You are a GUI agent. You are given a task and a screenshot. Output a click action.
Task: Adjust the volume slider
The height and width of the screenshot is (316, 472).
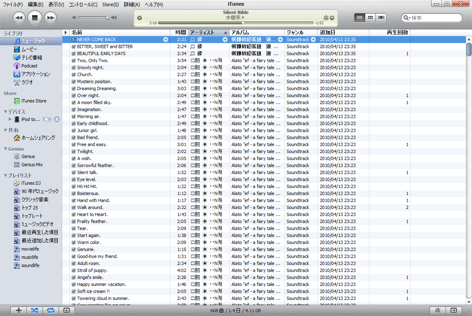pos(93,18)
